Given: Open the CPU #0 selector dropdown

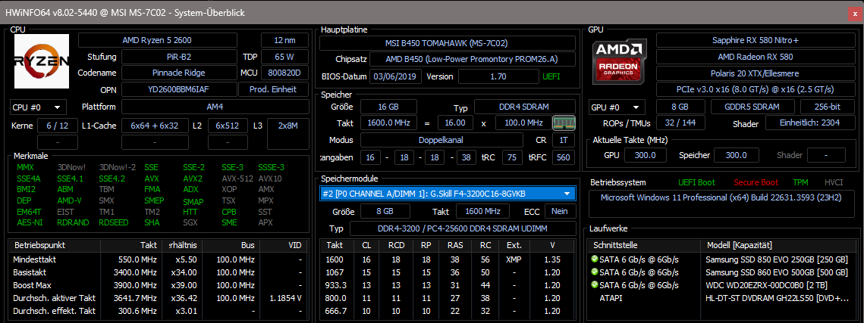Looking at the screenshot, I should click(x=39, y=107).
